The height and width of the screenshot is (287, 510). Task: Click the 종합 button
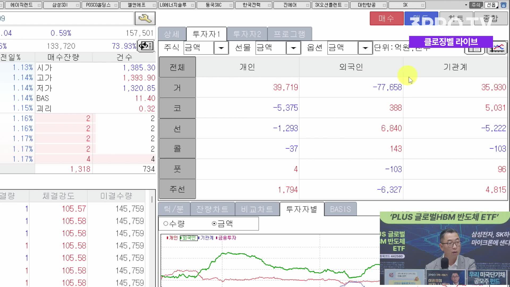491,18
